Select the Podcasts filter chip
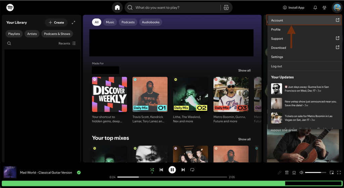 tap(128, 22)
